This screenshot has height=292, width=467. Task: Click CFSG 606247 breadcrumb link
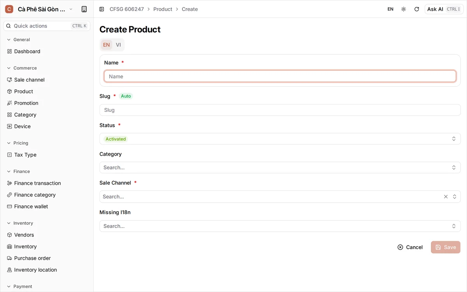click(127, 9)
